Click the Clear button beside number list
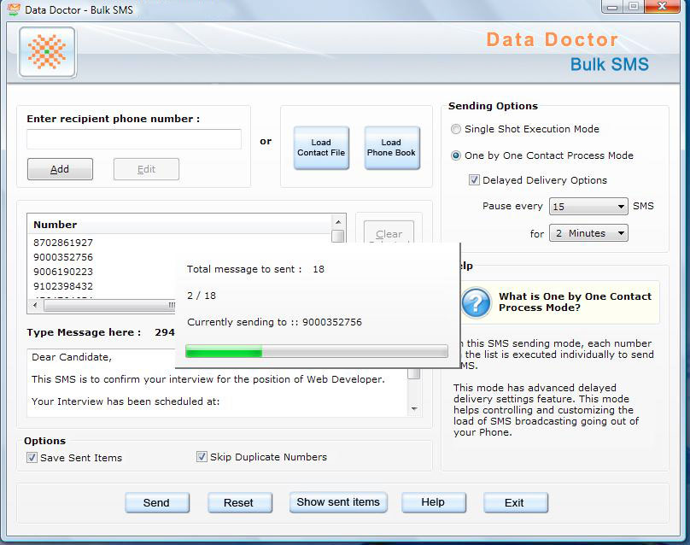Screen dimensions: 690x545 coord(389,232)
